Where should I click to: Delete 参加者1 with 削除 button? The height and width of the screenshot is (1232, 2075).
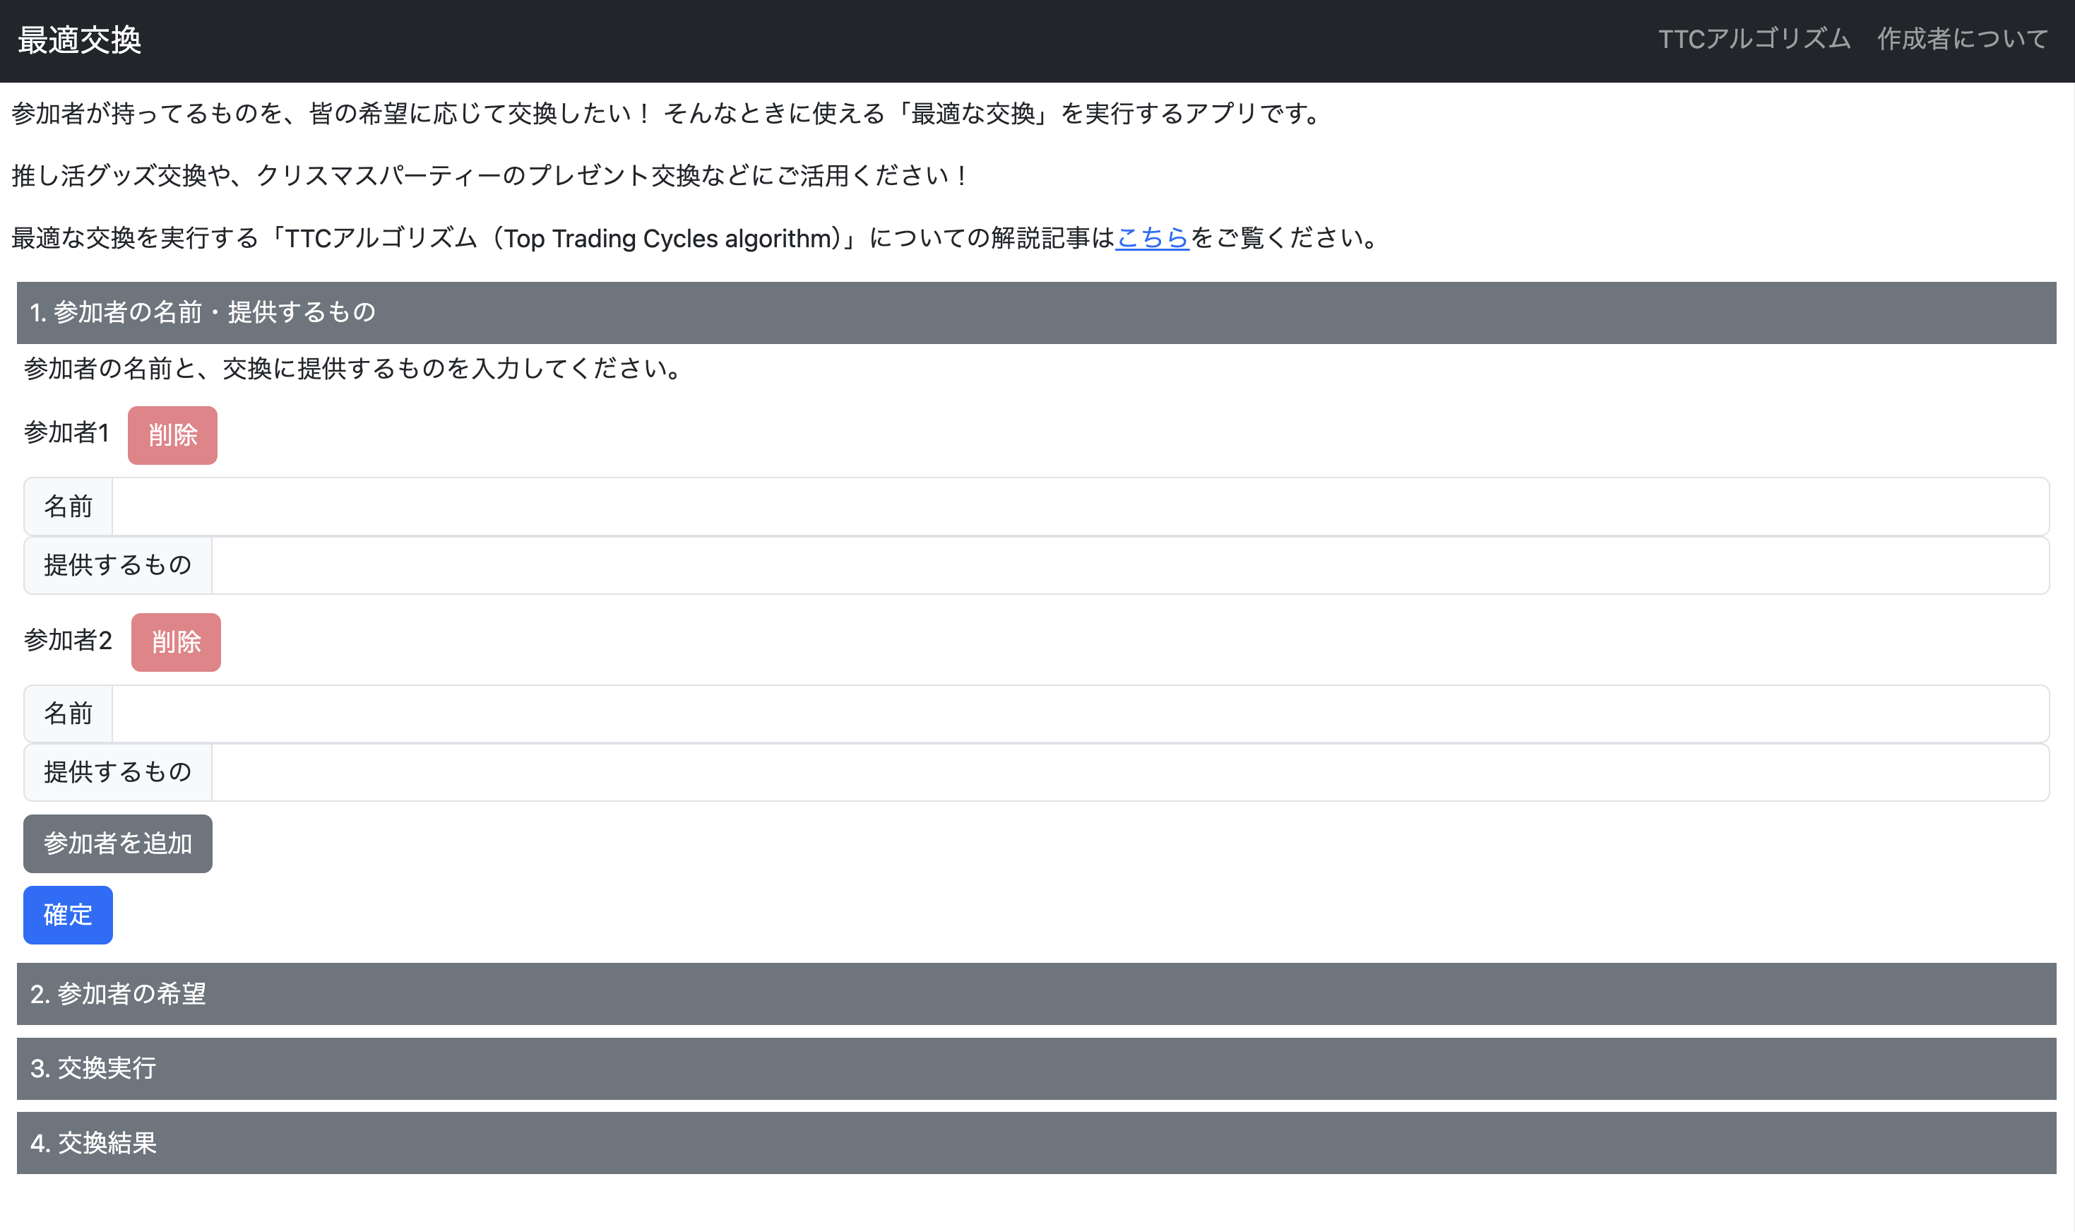pos(172,435)
